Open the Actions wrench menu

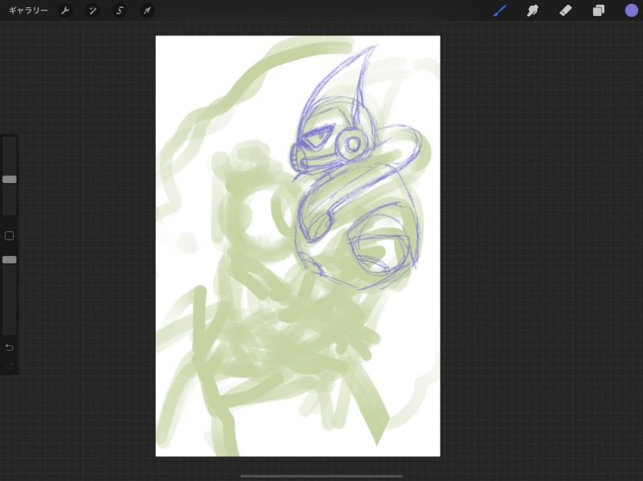[65, 10]
